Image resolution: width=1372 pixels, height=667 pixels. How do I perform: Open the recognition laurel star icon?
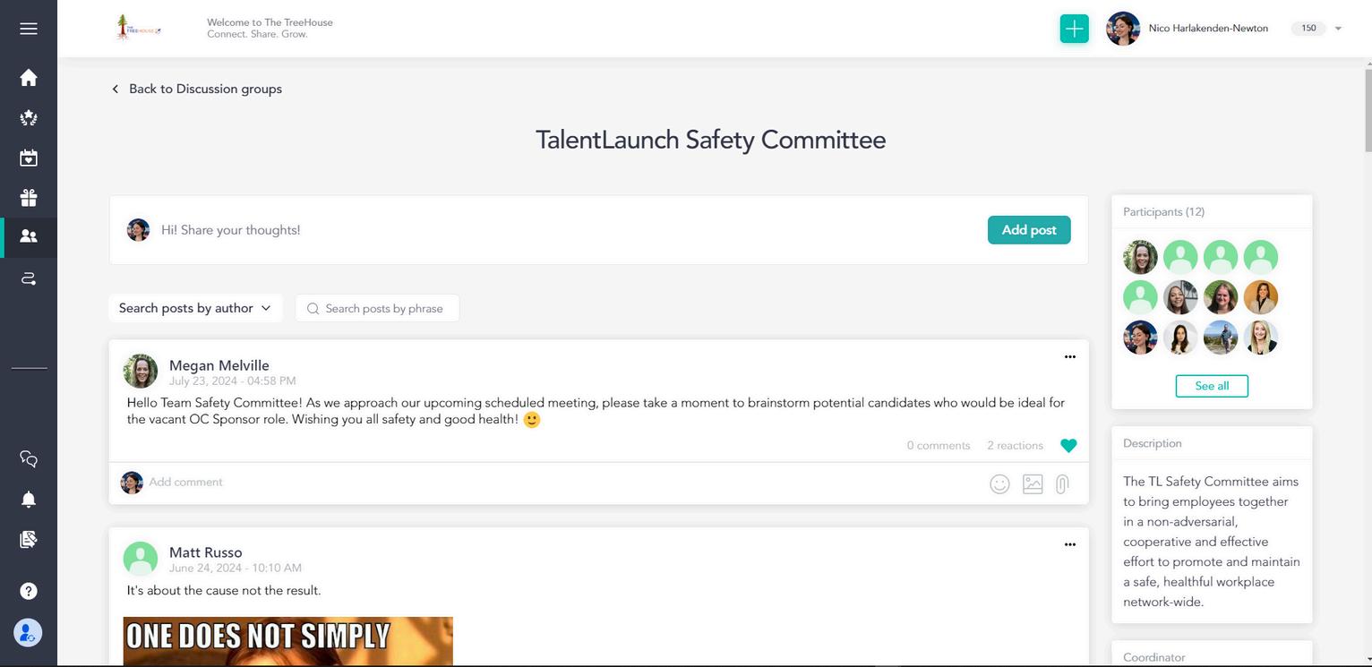[29, 118]
